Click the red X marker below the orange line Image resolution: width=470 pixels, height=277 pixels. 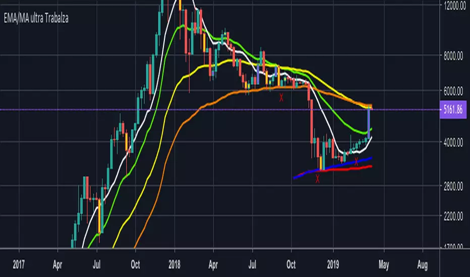tap(281, 97)
